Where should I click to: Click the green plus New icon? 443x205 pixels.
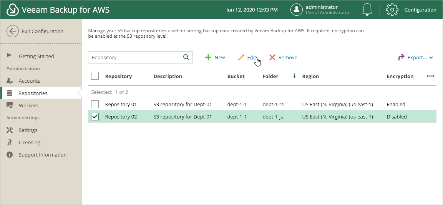coord(208,57)
